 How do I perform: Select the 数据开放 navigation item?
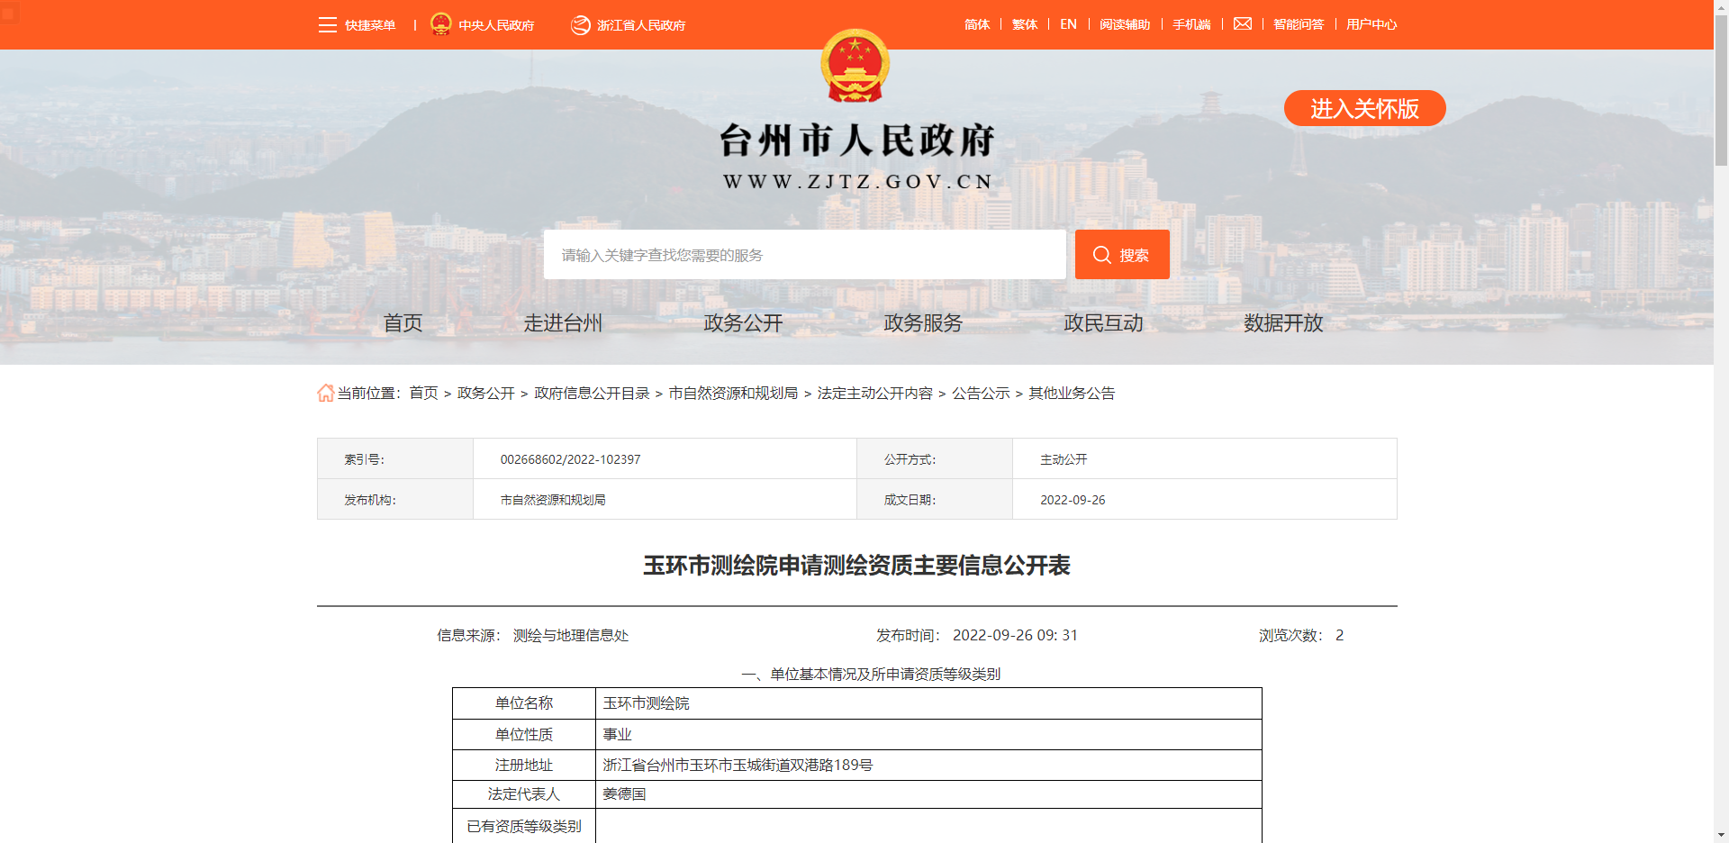pyautogui.click(x=1283, y=323)
